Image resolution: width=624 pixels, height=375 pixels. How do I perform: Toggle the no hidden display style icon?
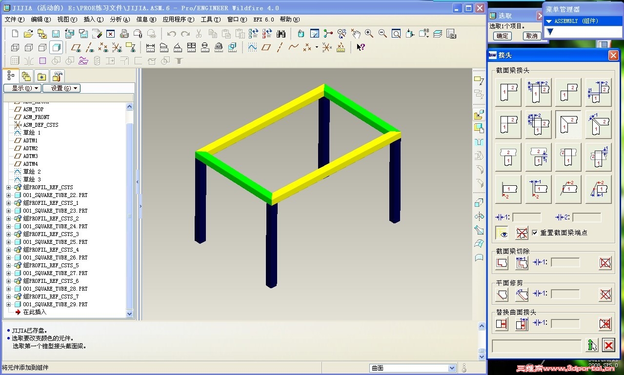point(42,48)
